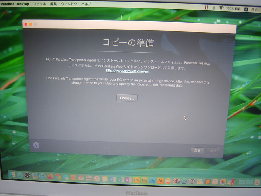Open the yellow Notes app in Dock
The width and height of the screenshot is (261, 196).
point(105,179)
